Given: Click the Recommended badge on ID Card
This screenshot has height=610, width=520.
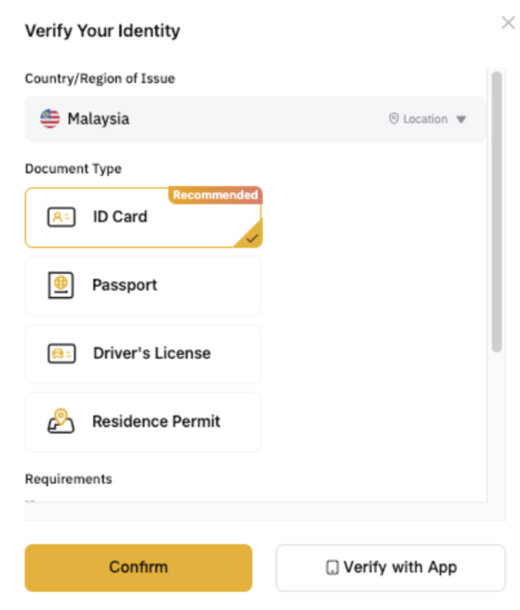Looking at the screenshot, I should 215,195.
